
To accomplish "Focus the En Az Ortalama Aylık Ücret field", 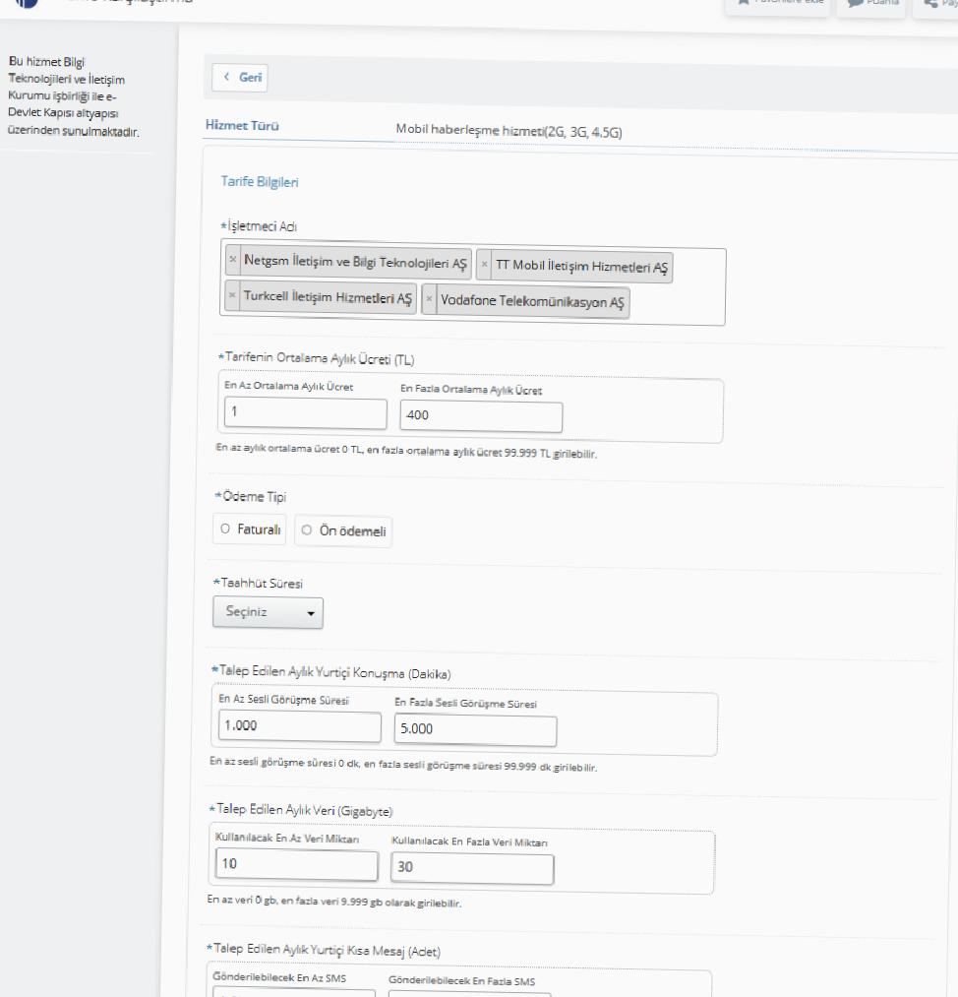I will tap(306, 412).
